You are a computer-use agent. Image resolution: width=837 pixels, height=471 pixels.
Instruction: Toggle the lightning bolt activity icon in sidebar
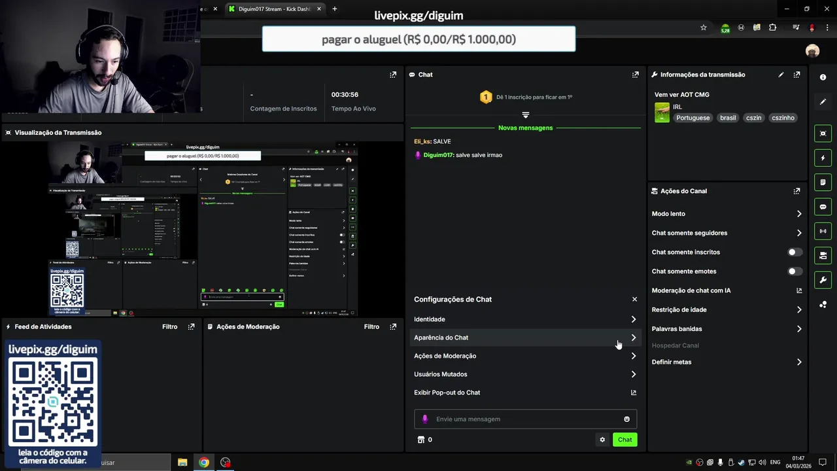(823, 158)
